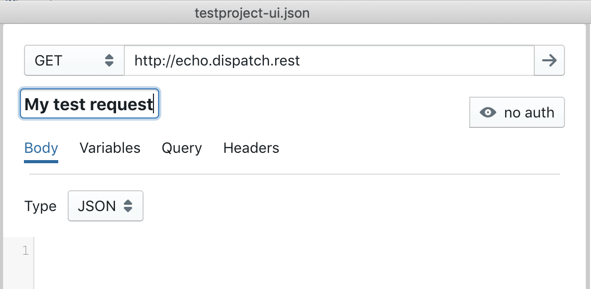The width and height of the screenshot is (591, 289).
Task: Switch to the Body tab
Action: point(41,148)
